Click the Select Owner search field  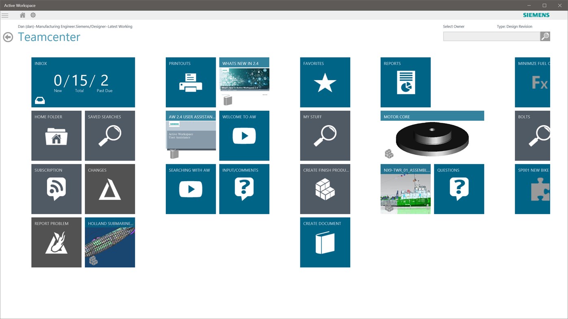tap(492, 36)
